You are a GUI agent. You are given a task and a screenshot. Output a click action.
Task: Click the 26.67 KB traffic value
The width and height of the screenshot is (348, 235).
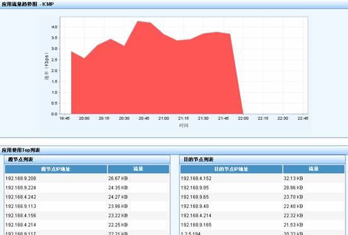[x=118, y=178]
